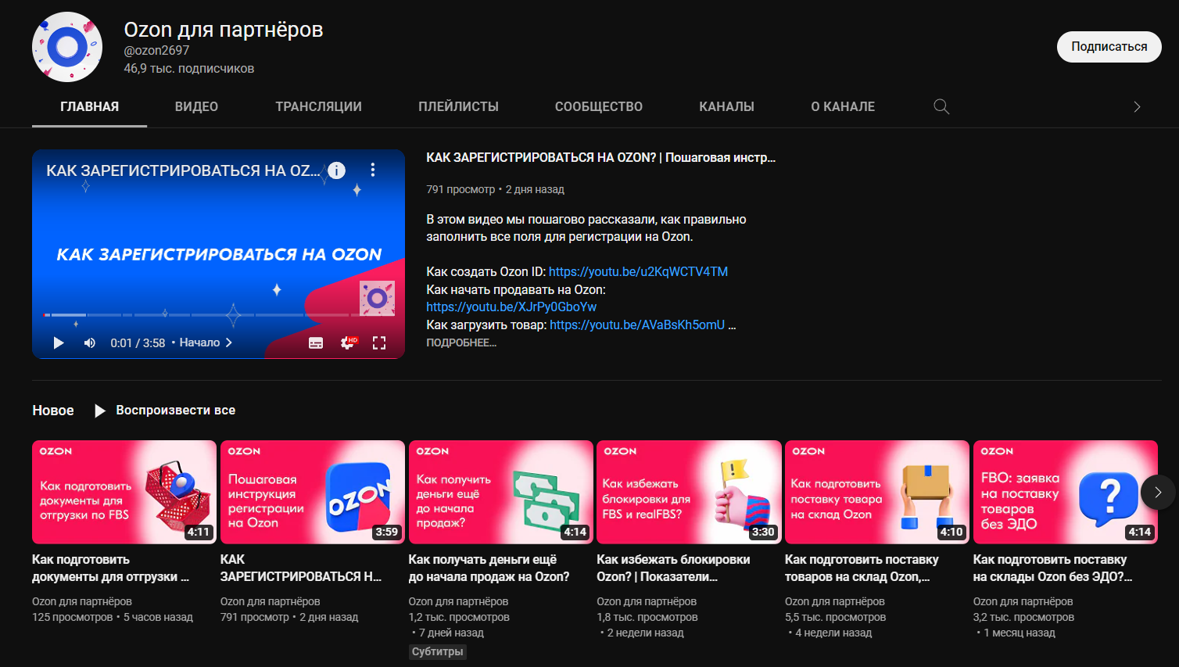1179x667 pixels.
Task: Click the channel handle '@ozon2697'
Action: coord(156,50)
